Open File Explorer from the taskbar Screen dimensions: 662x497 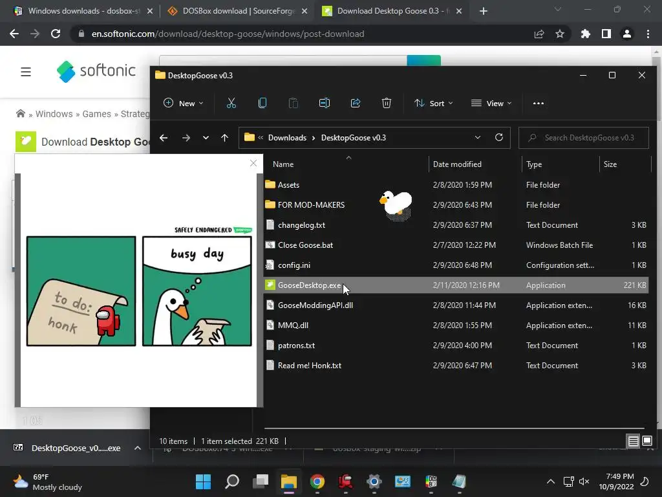click(x=289, y=481)
